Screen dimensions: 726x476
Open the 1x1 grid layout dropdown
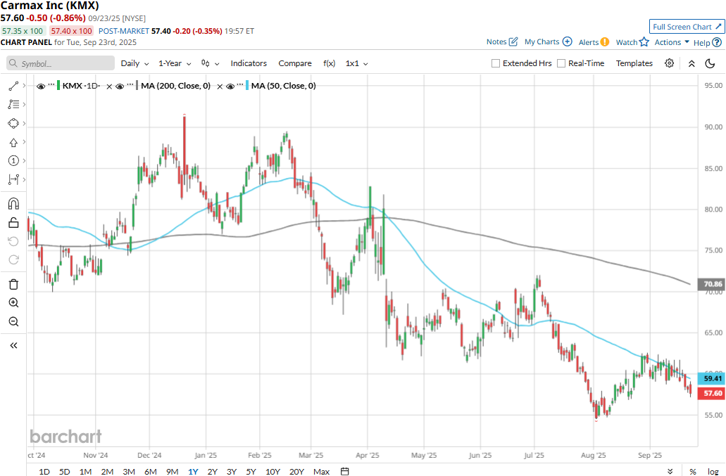[x=356, y=63]
